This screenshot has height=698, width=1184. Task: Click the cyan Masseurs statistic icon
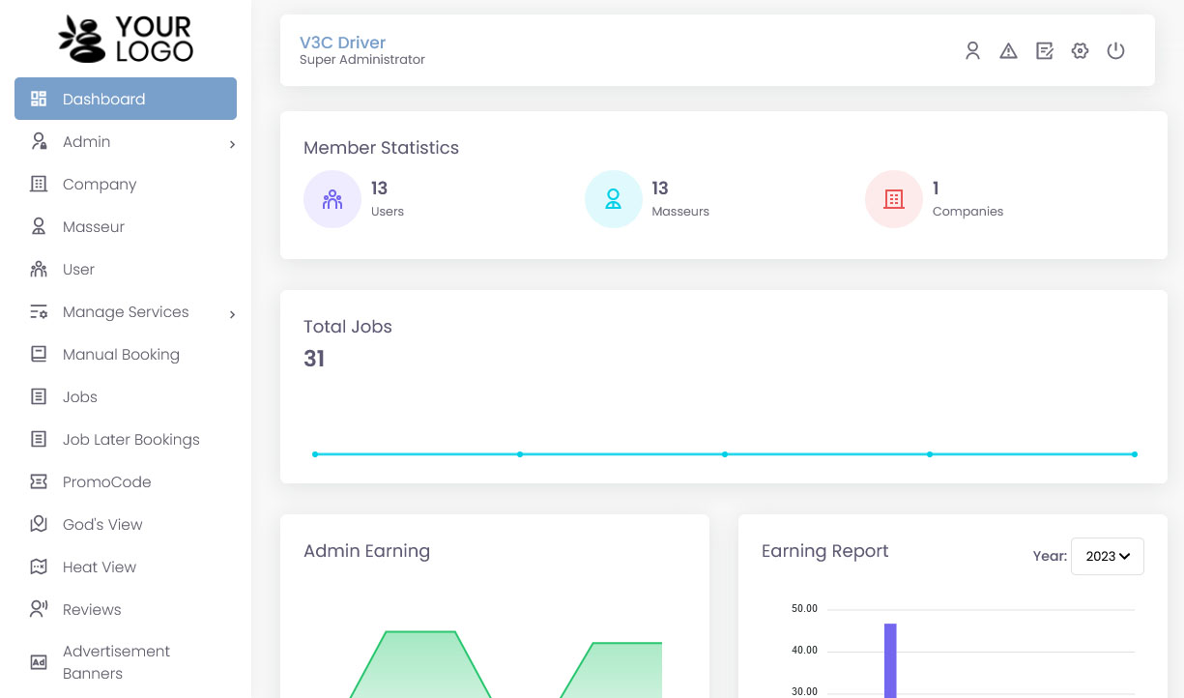click(613, 199)
